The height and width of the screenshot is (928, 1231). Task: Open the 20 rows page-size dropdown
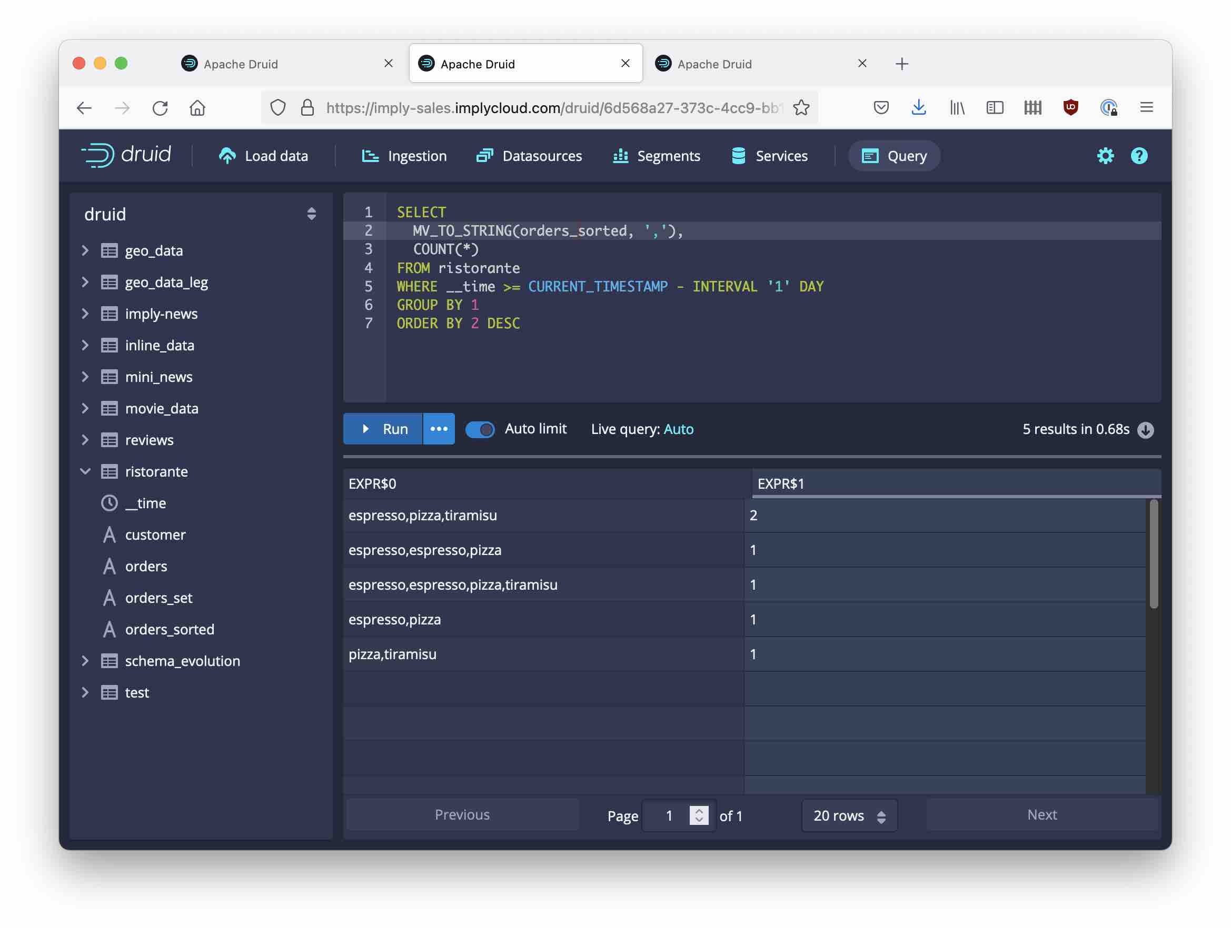click(849, 816)
